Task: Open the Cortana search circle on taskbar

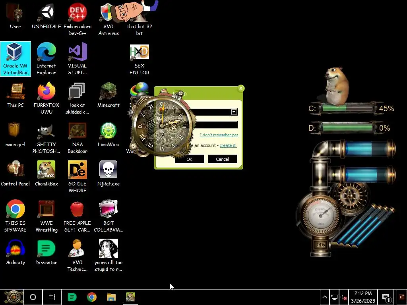Action: [x=33, y=297]
